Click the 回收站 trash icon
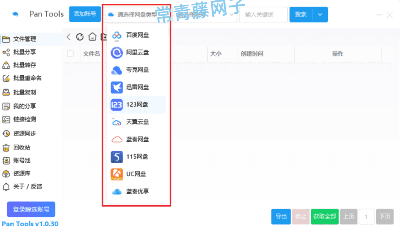This screenshot has width=400, height=227. tap(6, 147)
